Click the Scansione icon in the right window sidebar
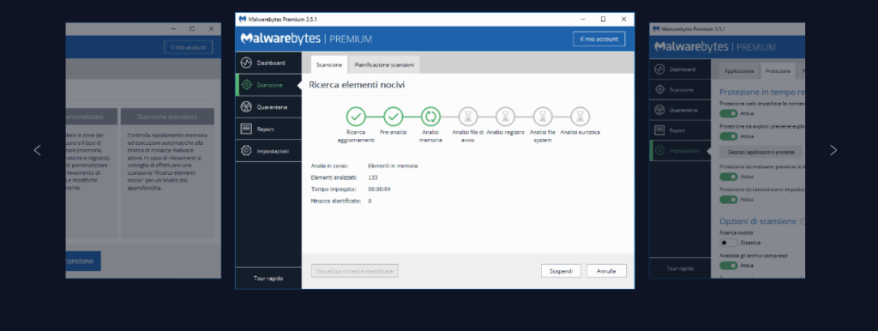878x331 pixels. pos(659,90)
